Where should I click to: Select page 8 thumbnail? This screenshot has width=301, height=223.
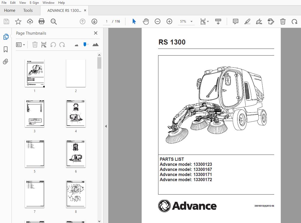click(x=76, y=194)
